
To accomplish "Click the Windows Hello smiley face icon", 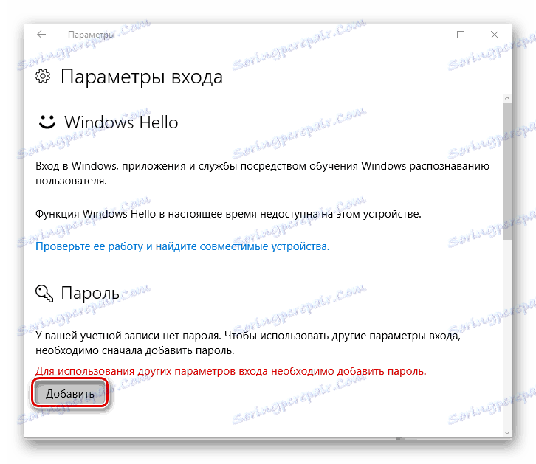I will point(47,122).
